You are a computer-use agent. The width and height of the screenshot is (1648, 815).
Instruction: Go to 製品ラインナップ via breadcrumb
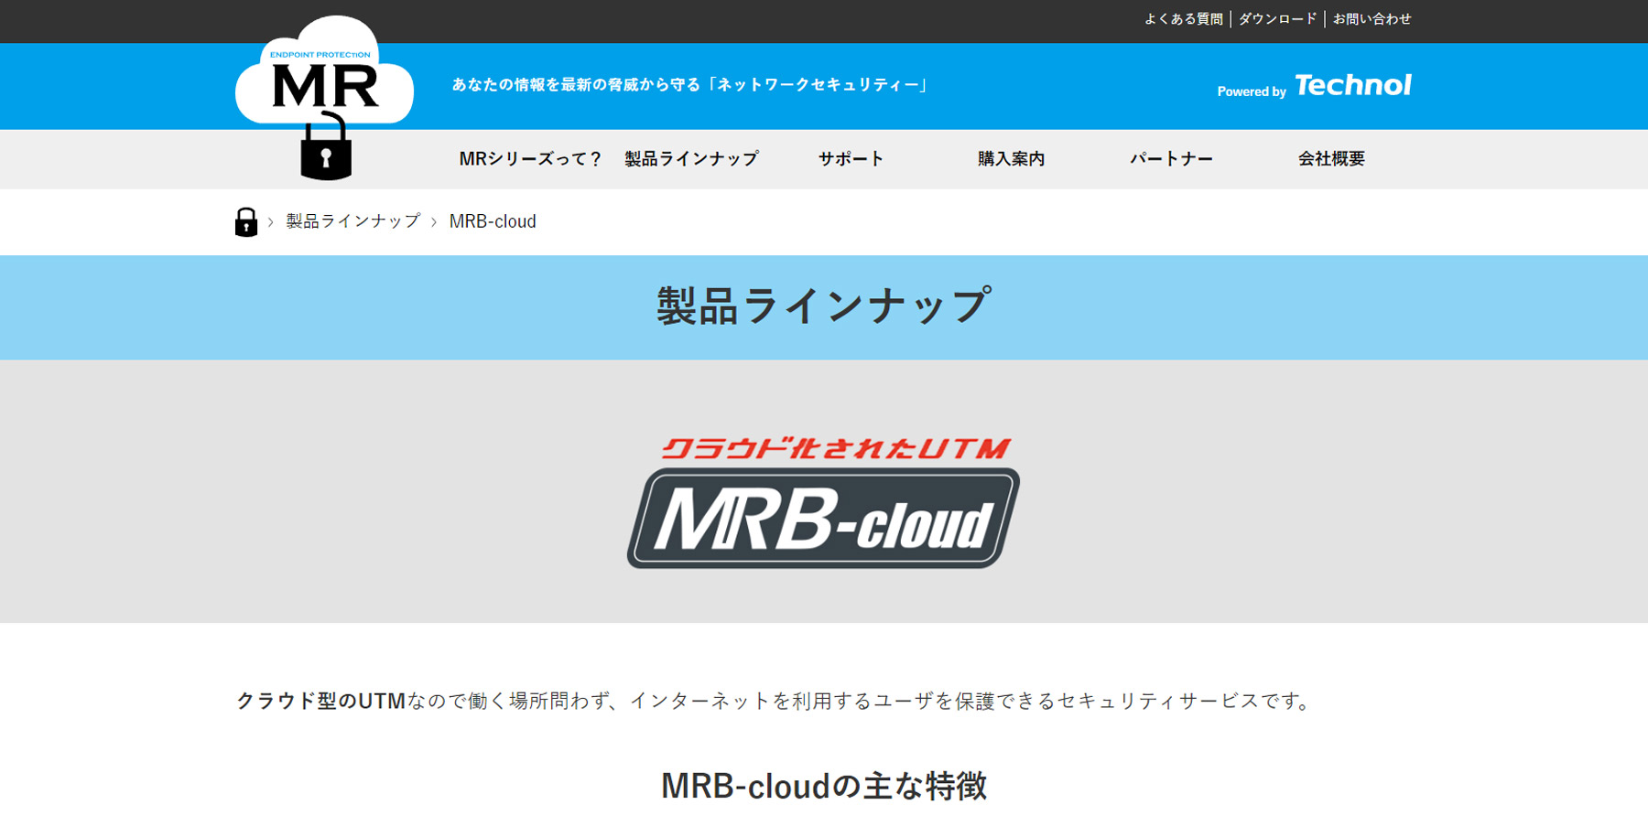pos(352,221)
